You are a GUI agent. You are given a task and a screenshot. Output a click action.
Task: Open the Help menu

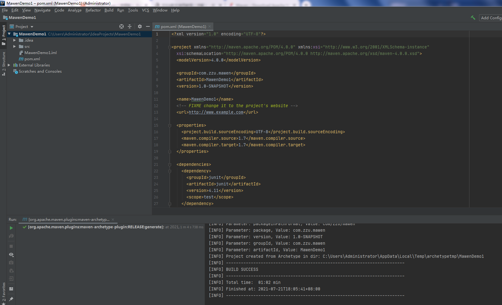(175, 10)
